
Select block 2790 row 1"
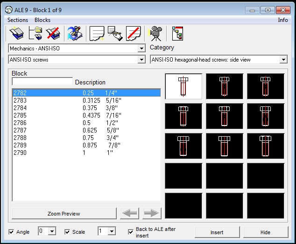[86, 153]
